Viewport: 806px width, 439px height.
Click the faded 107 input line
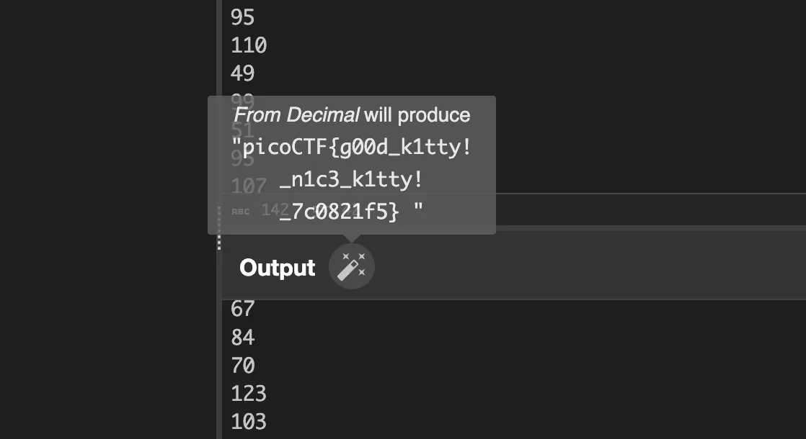[249, 186]
